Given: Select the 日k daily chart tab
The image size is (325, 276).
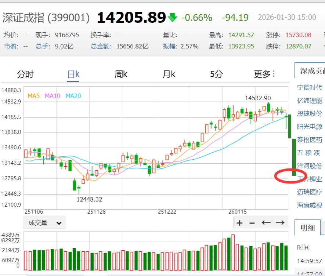Looking at the screenshot, I should point(73,74).
